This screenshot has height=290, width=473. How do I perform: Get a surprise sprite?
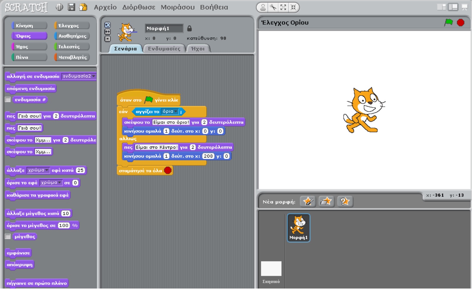344,202
